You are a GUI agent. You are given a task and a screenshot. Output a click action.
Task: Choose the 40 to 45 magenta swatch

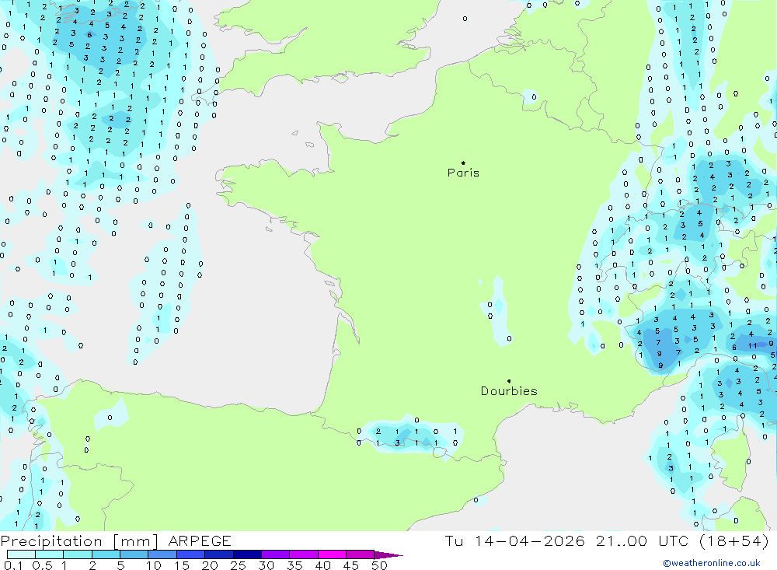332,554
